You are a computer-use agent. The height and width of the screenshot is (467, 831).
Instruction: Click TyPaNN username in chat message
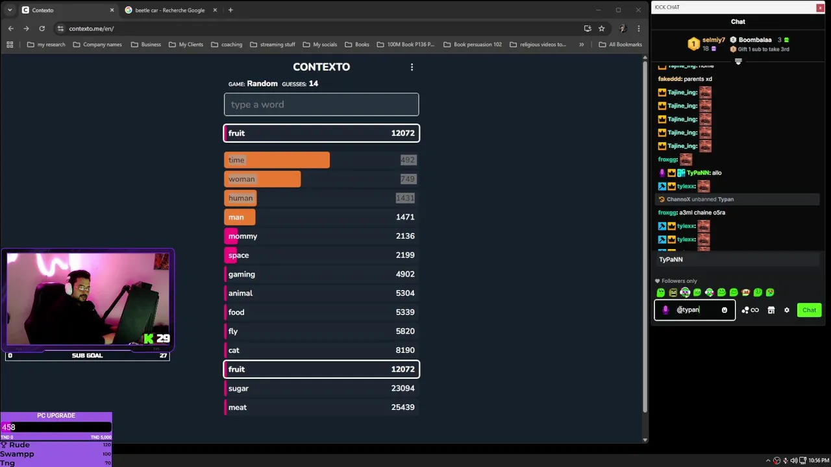(x=698, y=173)
